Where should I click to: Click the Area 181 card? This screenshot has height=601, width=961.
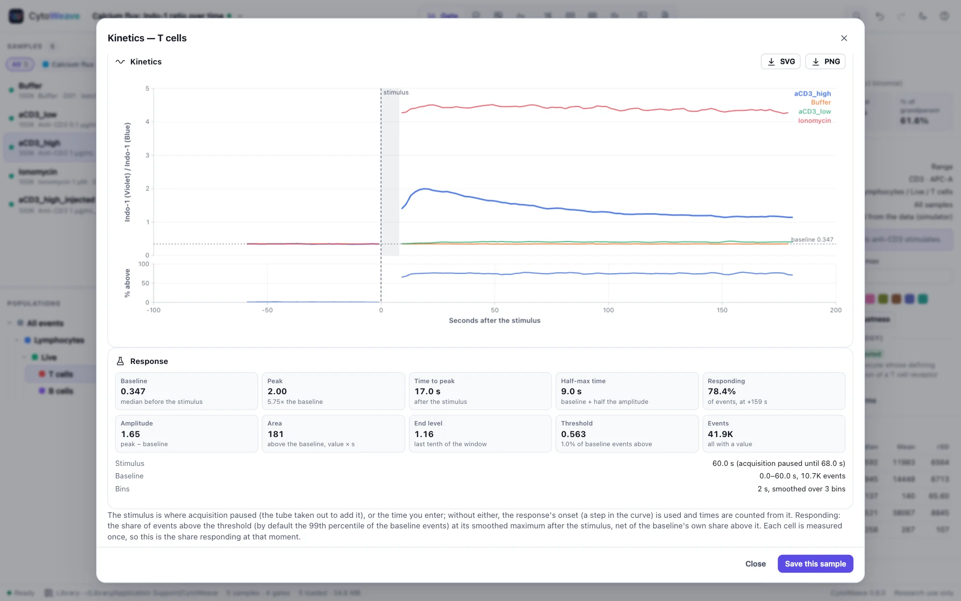coord(333,433)
